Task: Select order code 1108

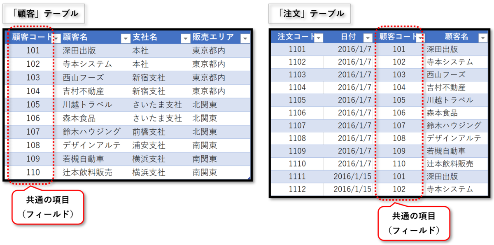Action: [297, 138]
